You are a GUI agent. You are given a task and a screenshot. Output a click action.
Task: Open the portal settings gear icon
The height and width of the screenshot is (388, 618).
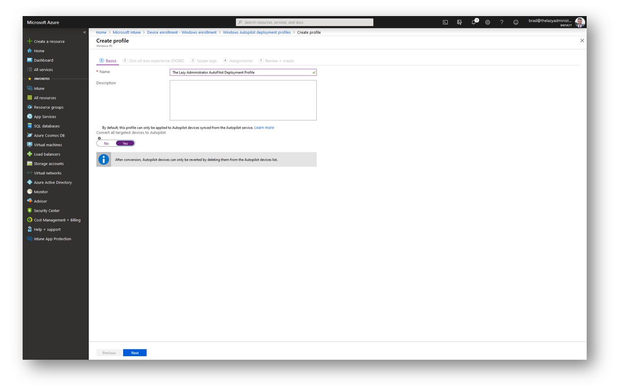pos(488,22)
